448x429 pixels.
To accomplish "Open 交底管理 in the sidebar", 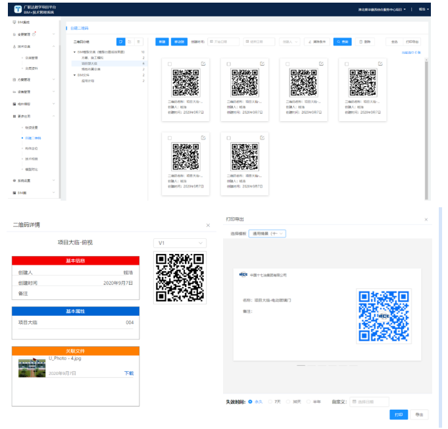I will [x=32, y=58].
